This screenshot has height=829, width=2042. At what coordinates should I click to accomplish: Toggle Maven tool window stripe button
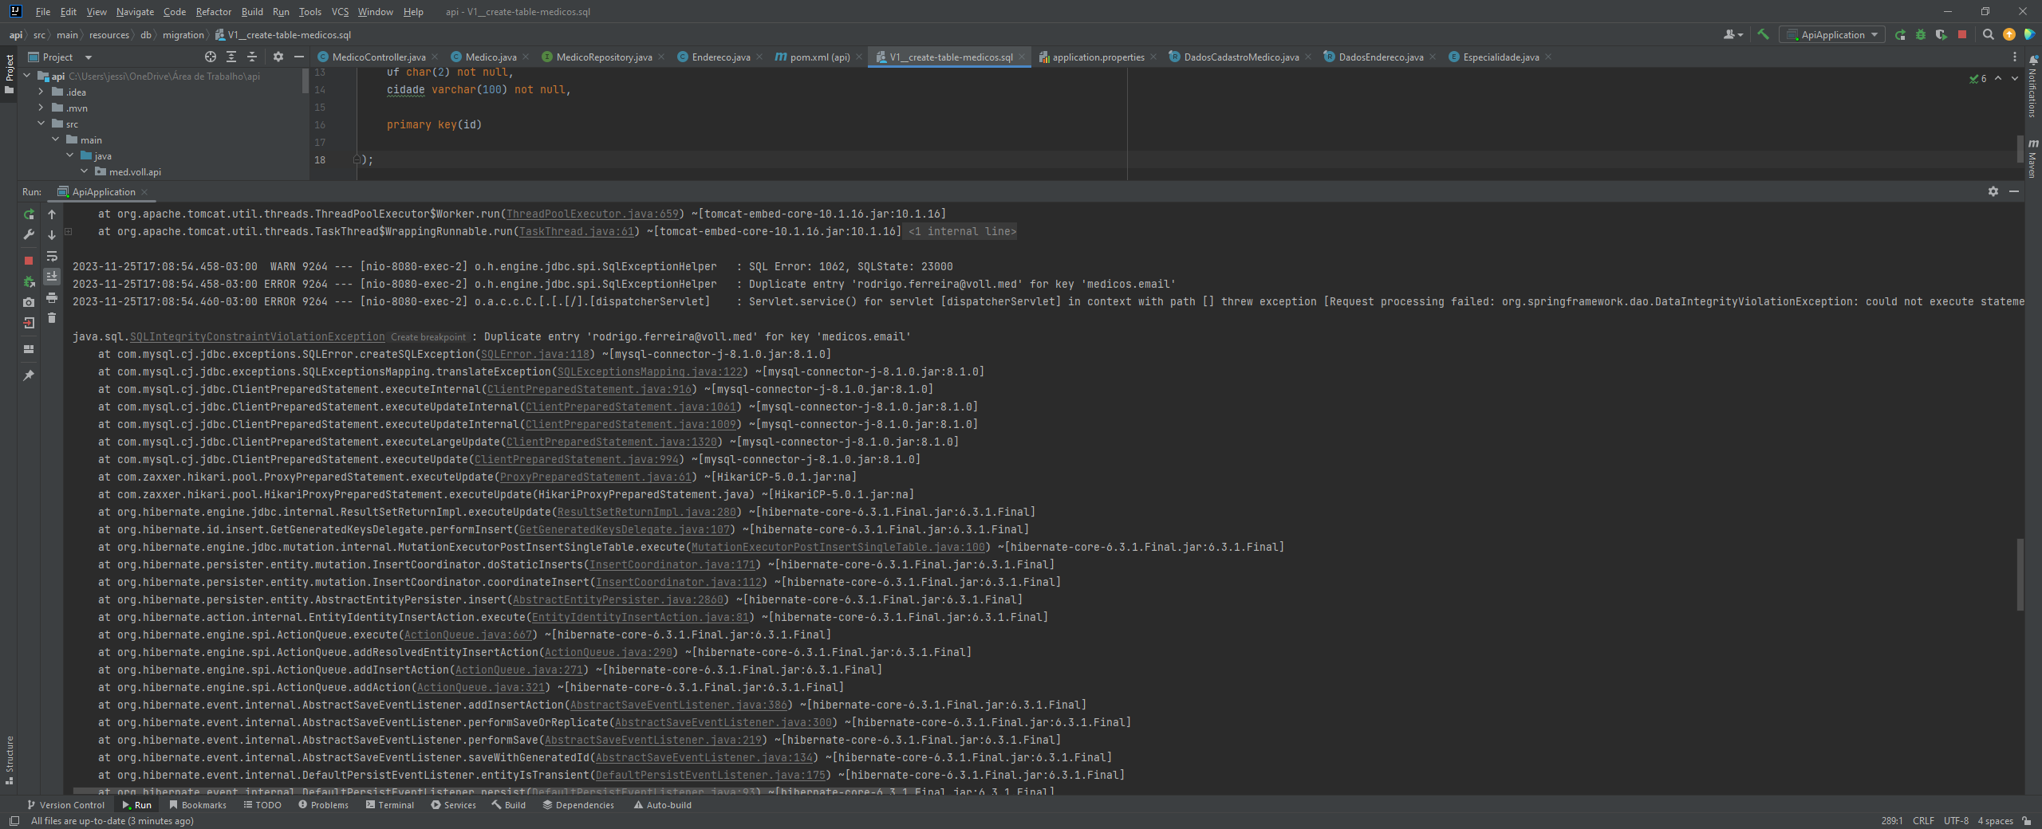[x=2033, y=158]
